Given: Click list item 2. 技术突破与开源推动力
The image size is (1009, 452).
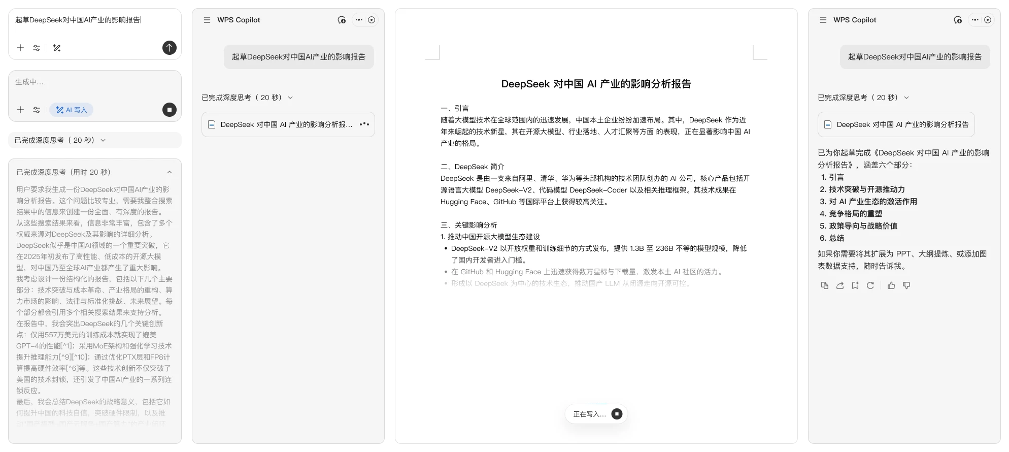Looking at the screenshot, I should coord(862,189).
